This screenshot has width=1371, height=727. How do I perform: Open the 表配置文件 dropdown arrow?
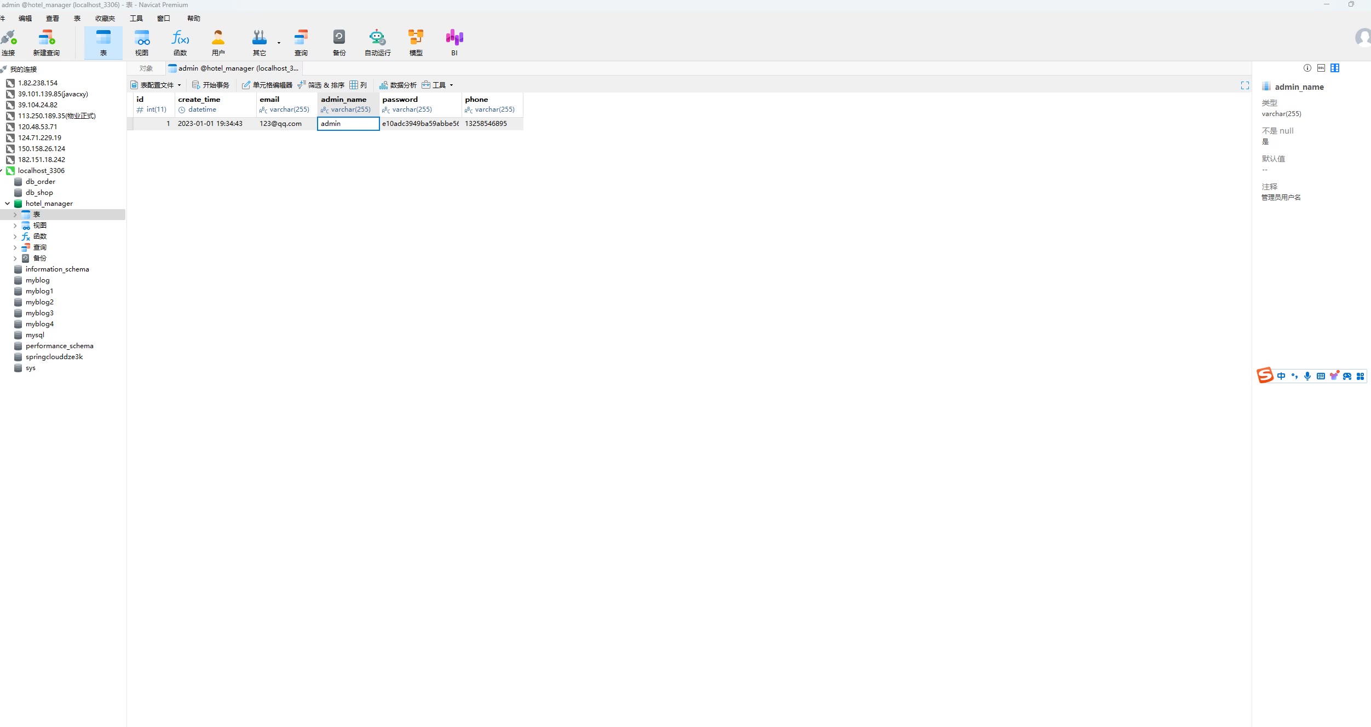click(179, 85)
